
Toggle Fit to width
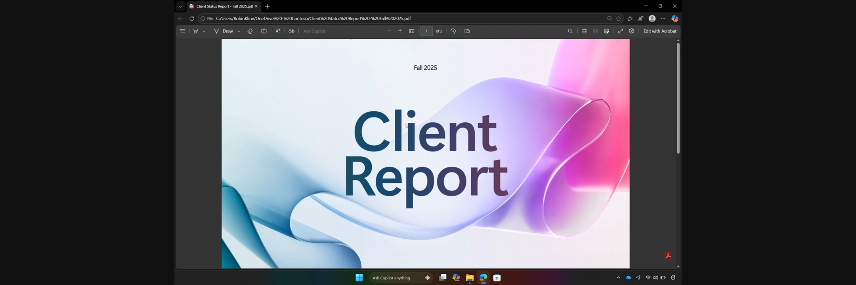coord(412,31)
